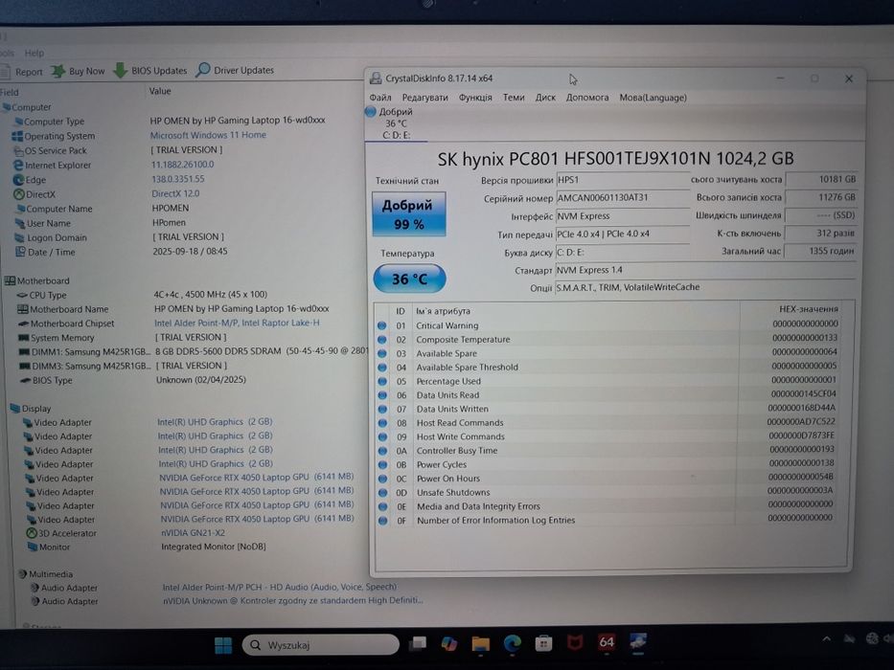This screenshot has width=894, height=670.
Task: Open the Windows Start button
Action: click(223, 645)
